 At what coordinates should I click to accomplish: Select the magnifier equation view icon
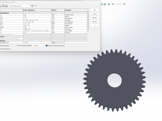[x=3, y=6]
